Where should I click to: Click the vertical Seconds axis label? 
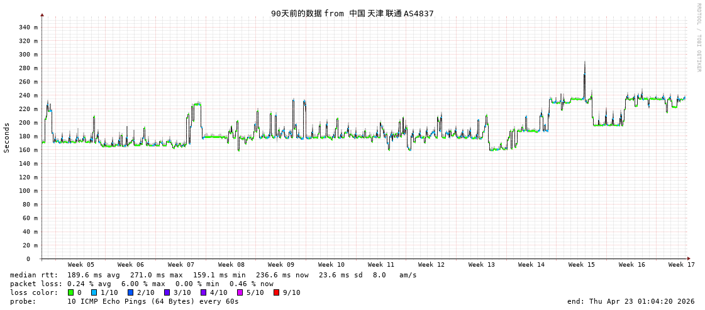click(7, 137)
